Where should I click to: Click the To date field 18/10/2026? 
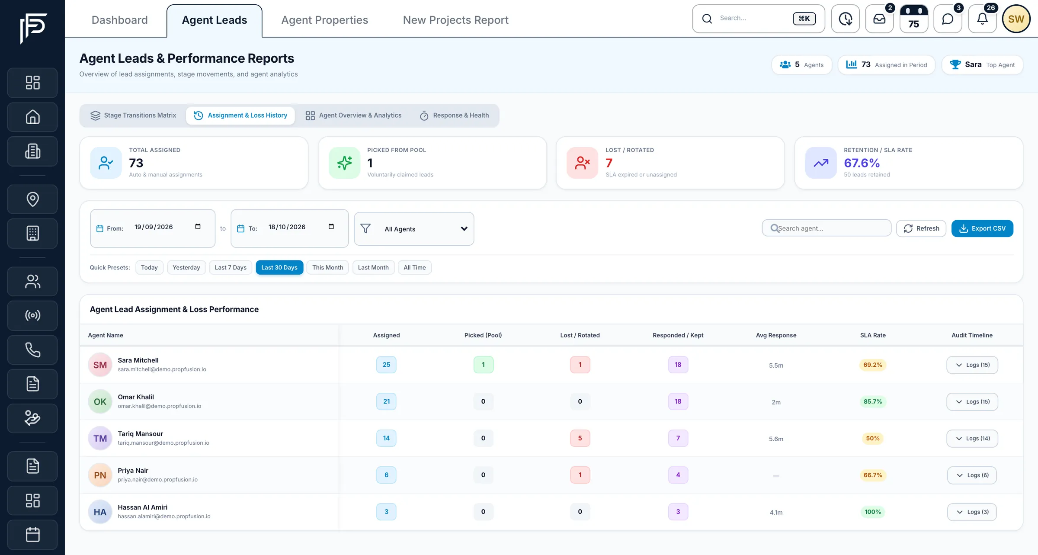pyautogui.click(x=289, y=228)
